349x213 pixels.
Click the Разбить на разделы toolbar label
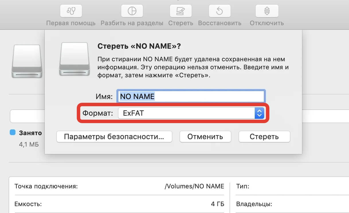[132, 23]
